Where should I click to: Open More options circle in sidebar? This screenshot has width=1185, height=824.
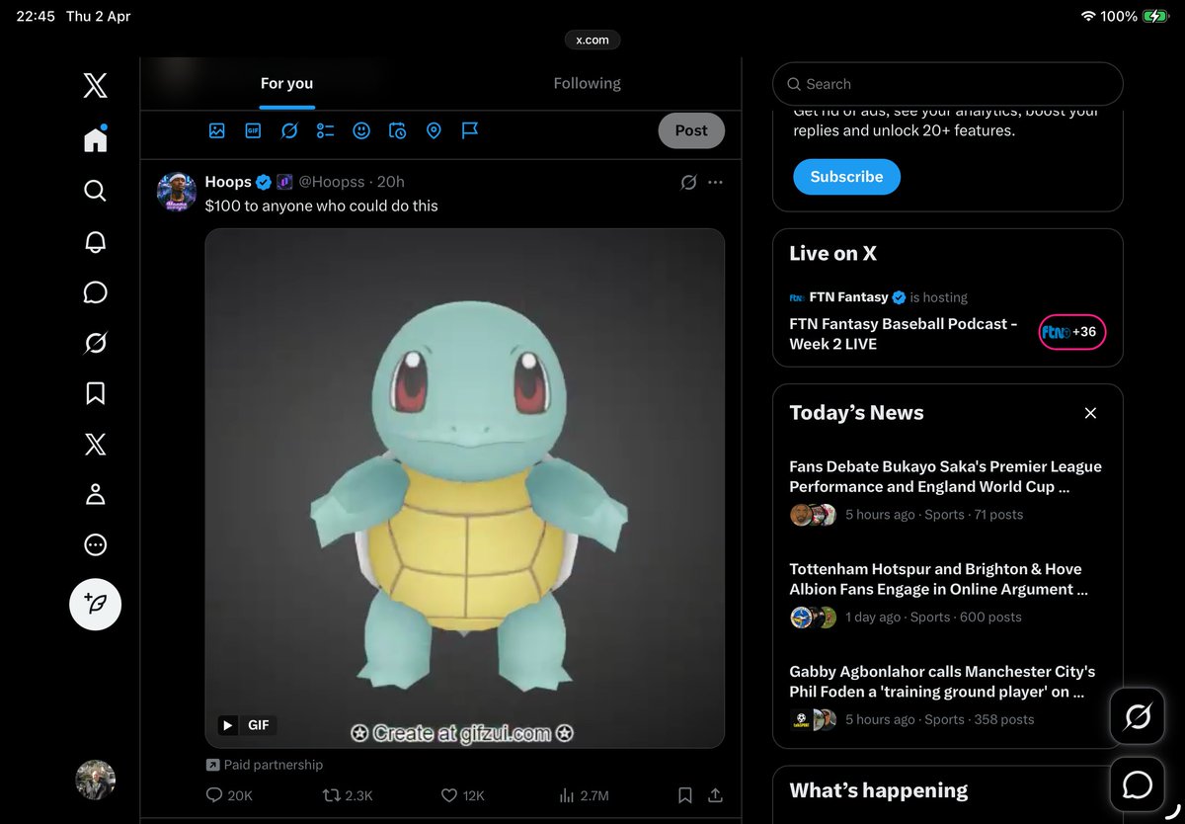point(95,544)
